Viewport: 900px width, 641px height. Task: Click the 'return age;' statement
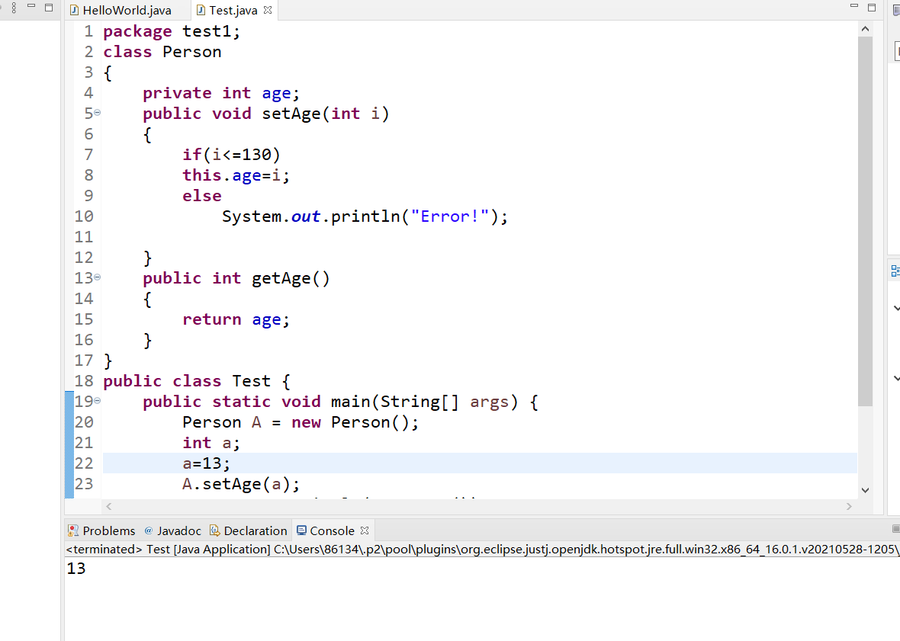(x=236, y=319)
